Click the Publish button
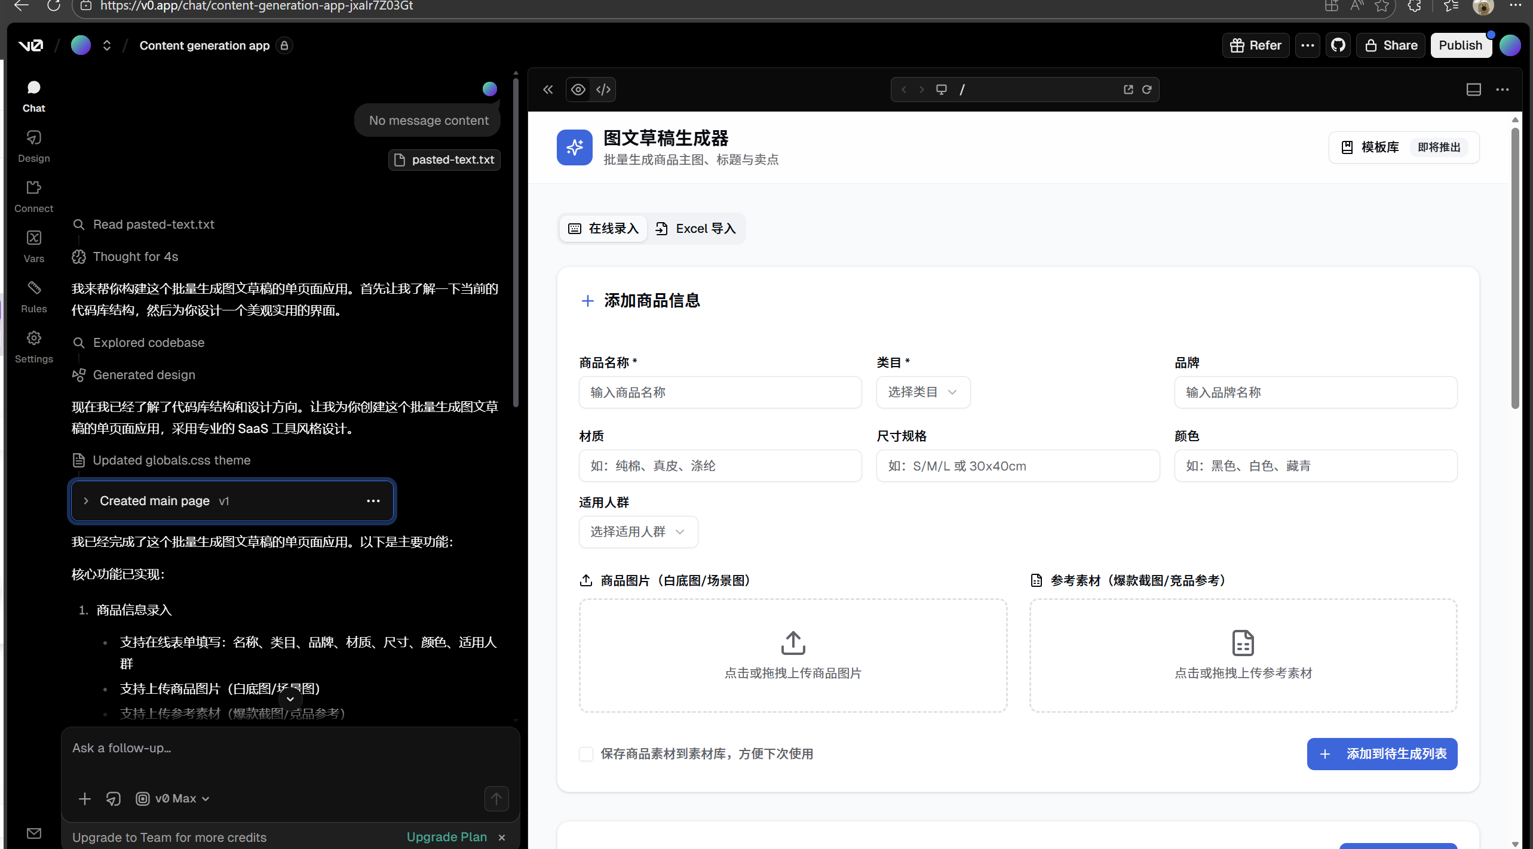The height and width of the screenshot is (849, 1533). [x=1461, y=45]
